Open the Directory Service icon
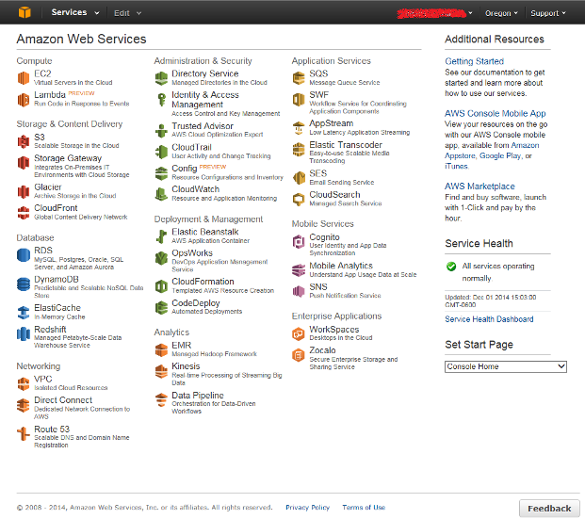 click(161, 78)
